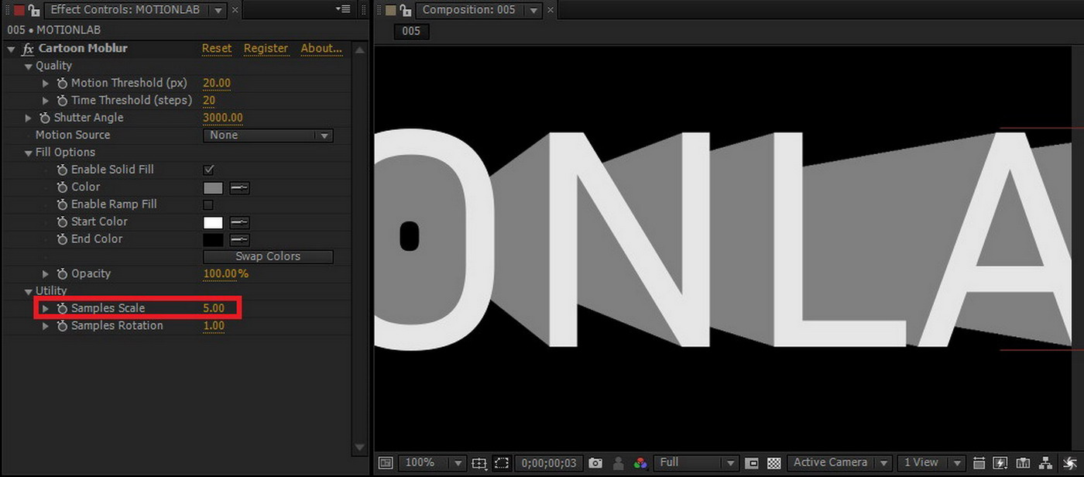This screenshot has width=1084, height=477.
Task: Check the Enable Ramp Fill checkbox
Action: (208, 204)
